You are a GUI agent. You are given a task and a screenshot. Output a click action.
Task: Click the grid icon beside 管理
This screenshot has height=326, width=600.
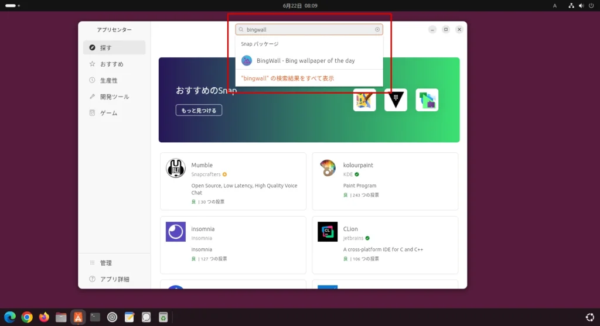(92, 263)
